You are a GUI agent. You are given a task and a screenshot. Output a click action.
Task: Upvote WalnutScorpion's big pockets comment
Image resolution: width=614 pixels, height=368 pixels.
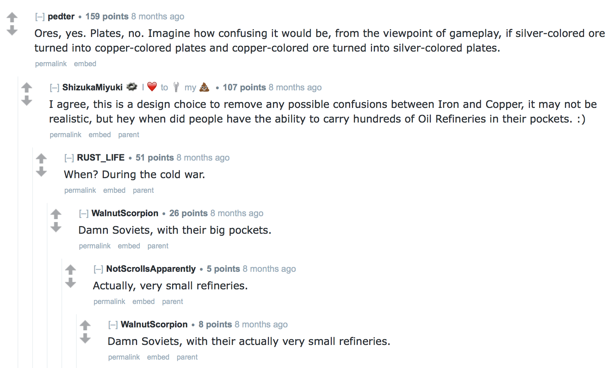[x=56, y=214]
